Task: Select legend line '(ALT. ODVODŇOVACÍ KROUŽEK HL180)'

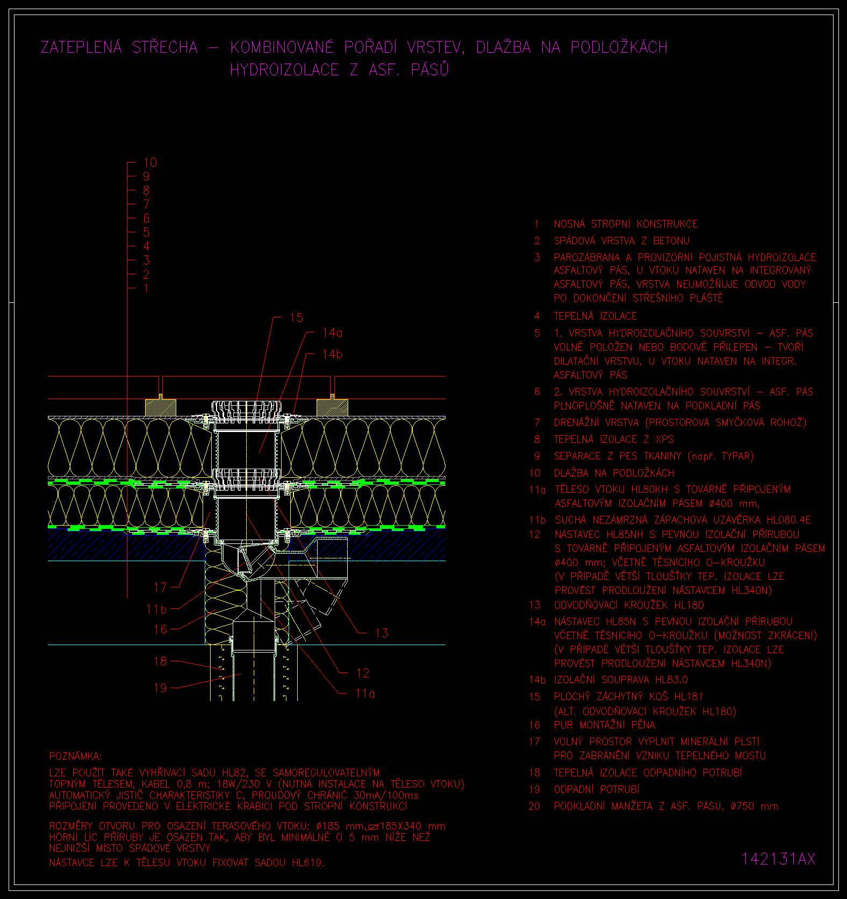Action: [645, 711]
